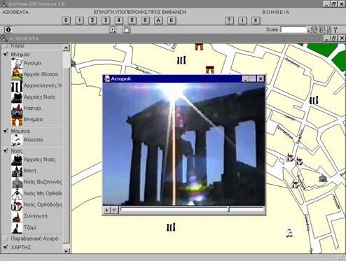Image resolution: width=346 pixels, height=261 pixels.
Task: Toggle the Ναός theme checkbox
Action: click(6, 150)
